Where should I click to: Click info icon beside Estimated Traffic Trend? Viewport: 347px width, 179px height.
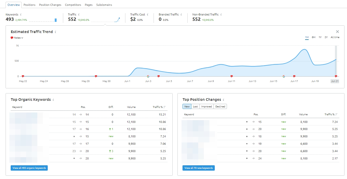55,32
